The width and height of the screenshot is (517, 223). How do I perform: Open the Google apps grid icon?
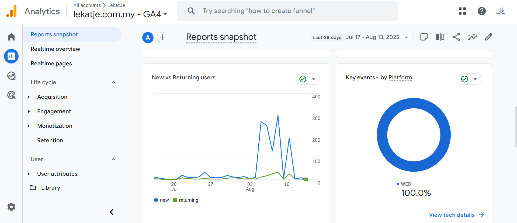click(x=462, y=11)
